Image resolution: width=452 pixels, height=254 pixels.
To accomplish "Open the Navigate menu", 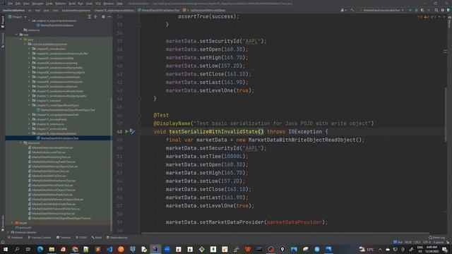I will click(37, 4).
